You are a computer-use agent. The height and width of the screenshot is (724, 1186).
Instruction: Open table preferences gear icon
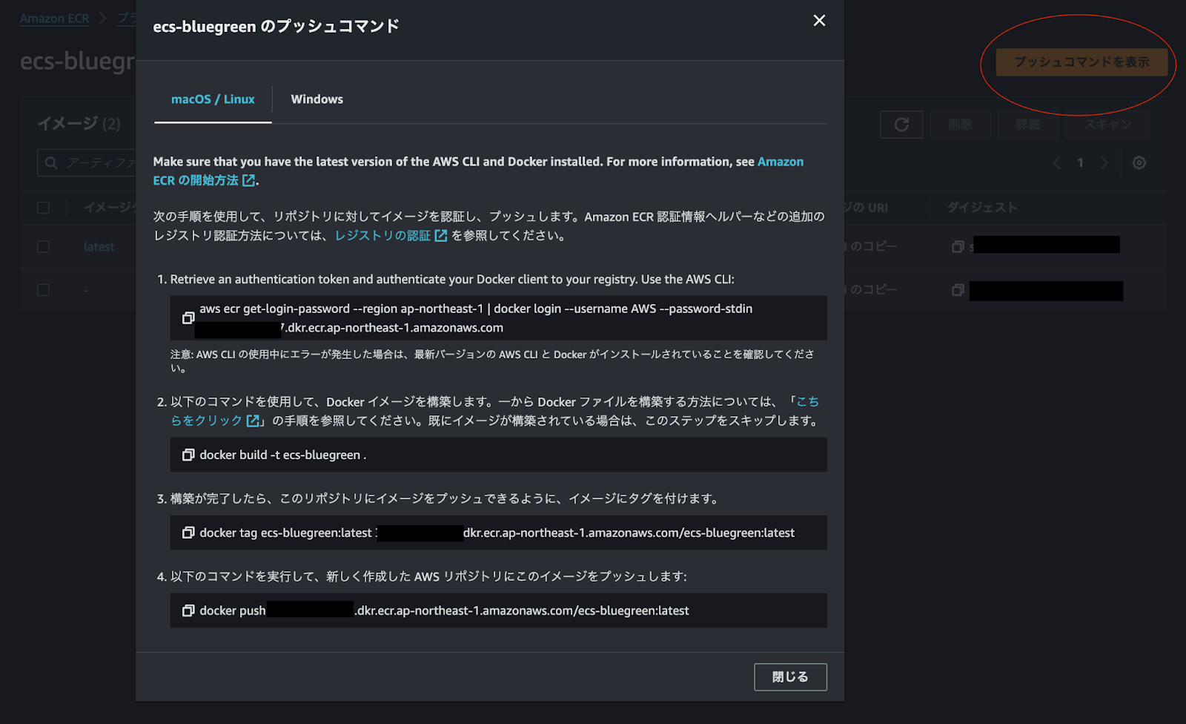pos(1139,162)
